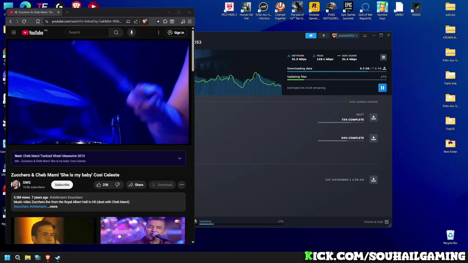Open YouTube settings three-dot menu
This screenshot has height=263, width=468.
(x=159, y=33)
